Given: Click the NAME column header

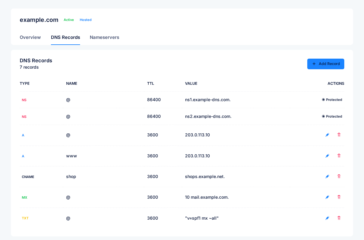Looking at the screenshot, I should (72, 84).
